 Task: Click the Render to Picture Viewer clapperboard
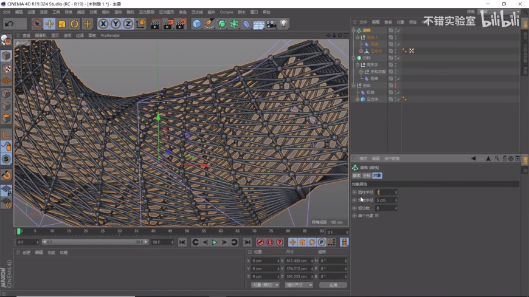[168, 24]
